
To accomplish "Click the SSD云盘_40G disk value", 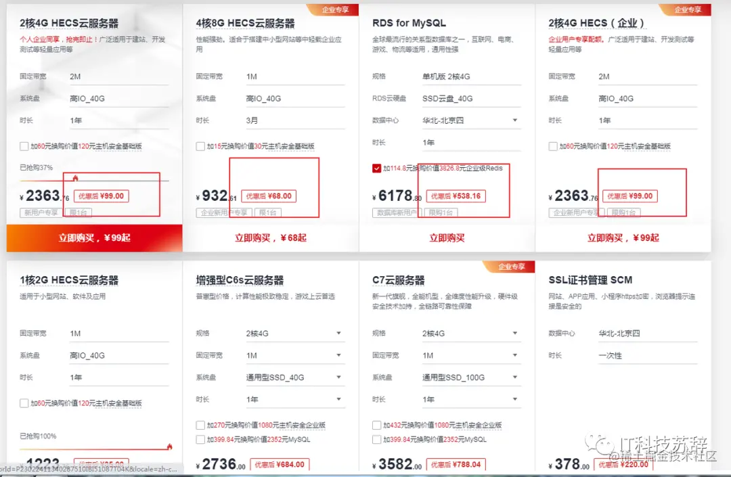I will coord(447,98).
